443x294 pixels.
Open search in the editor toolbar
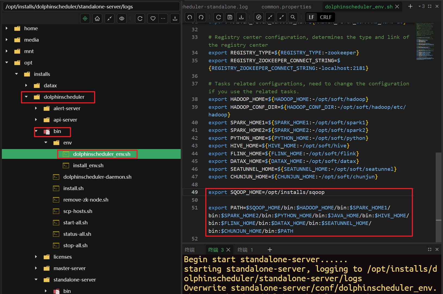[293, 17]
